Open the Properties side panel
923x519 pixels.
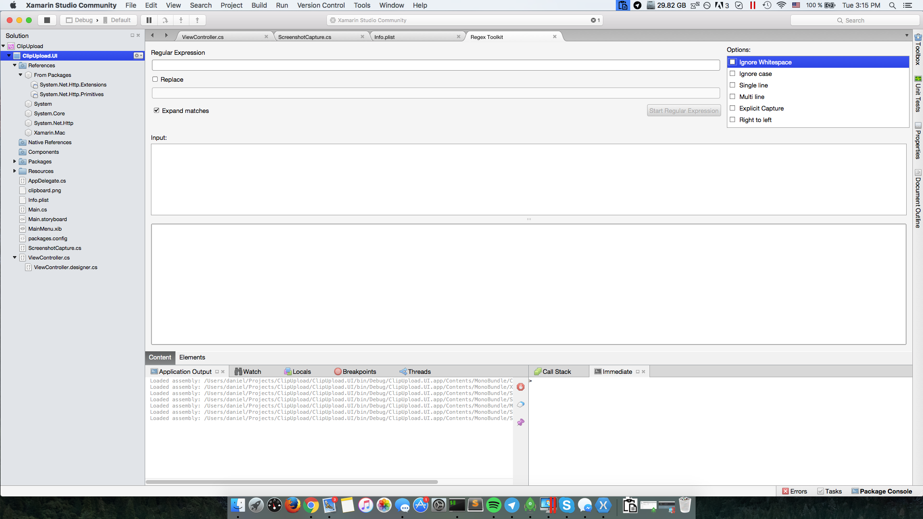tap(918, 141)
